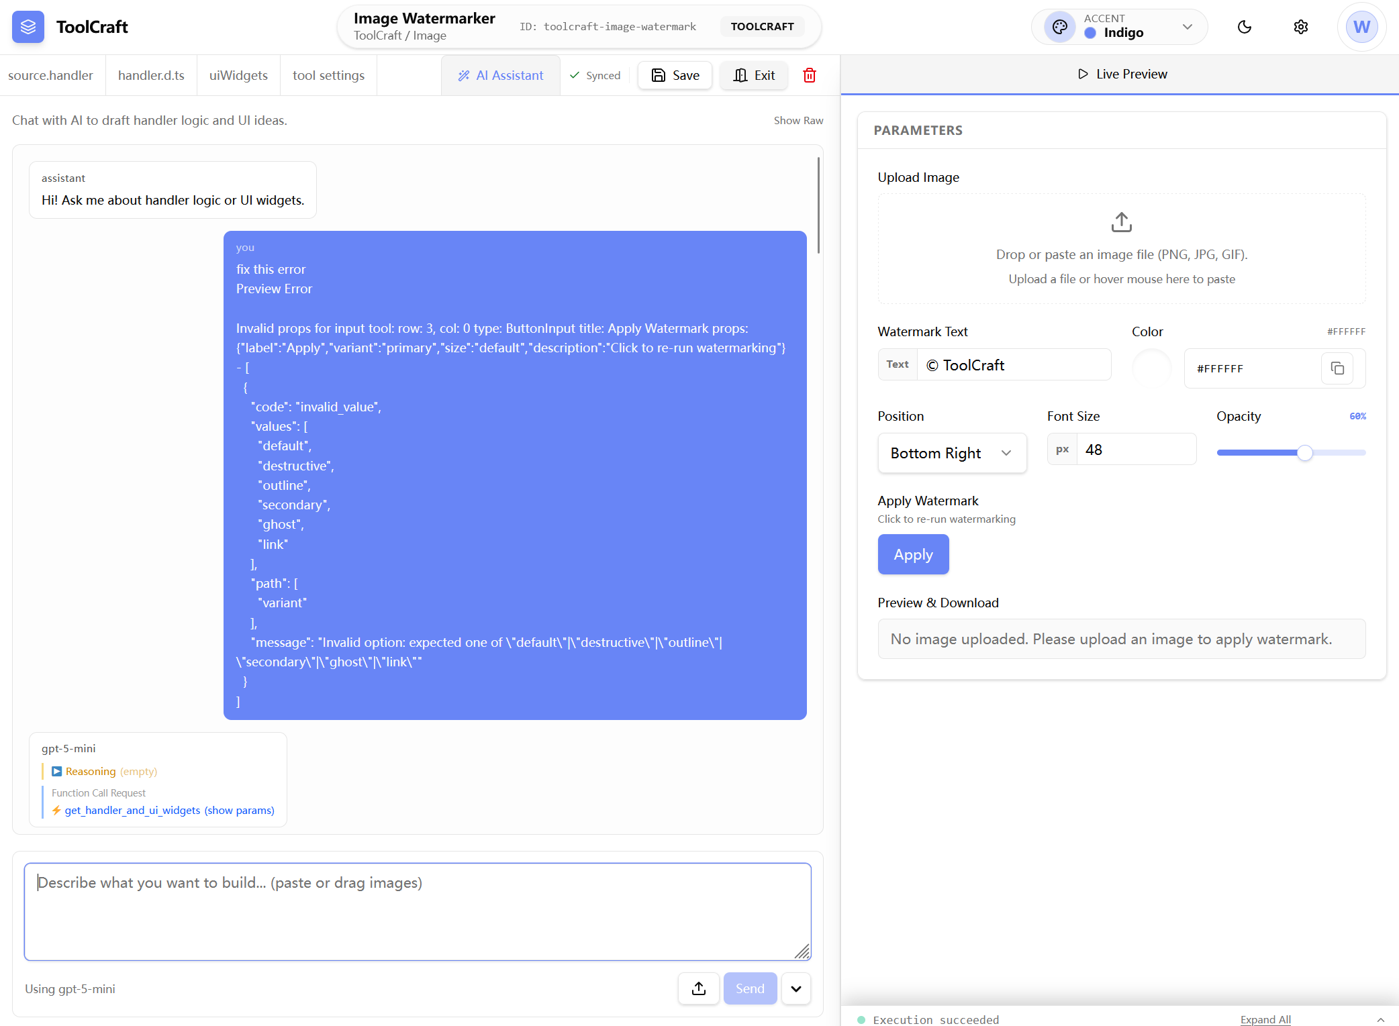Open settings gear icon
The image size is (1399, 1026).
pyautogui.click(x=1300, y=27)
